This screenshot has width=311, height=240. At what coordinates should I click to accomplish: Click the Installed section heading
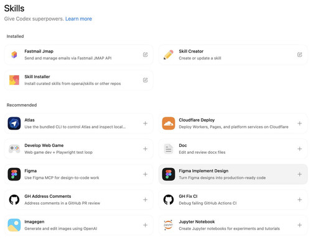pos(15,37)
